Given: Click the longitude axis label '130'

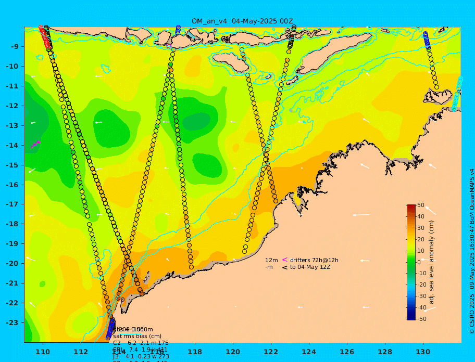Looking at the screenshot, I should 423,352.
